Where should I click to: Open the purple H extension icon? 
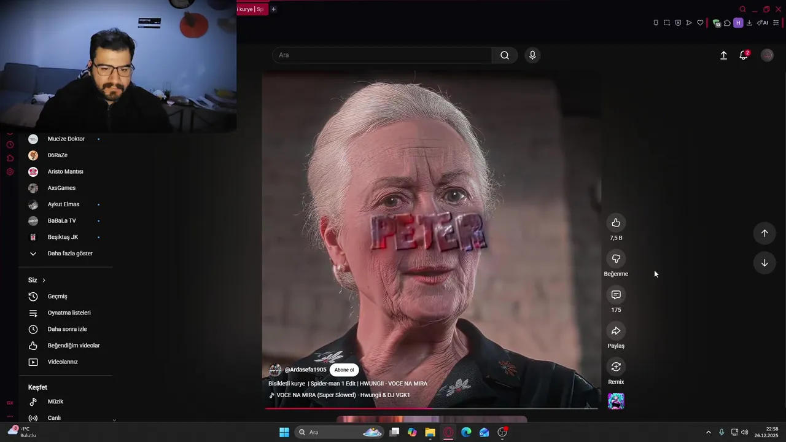pyautogui.click(x=738, y=23)
